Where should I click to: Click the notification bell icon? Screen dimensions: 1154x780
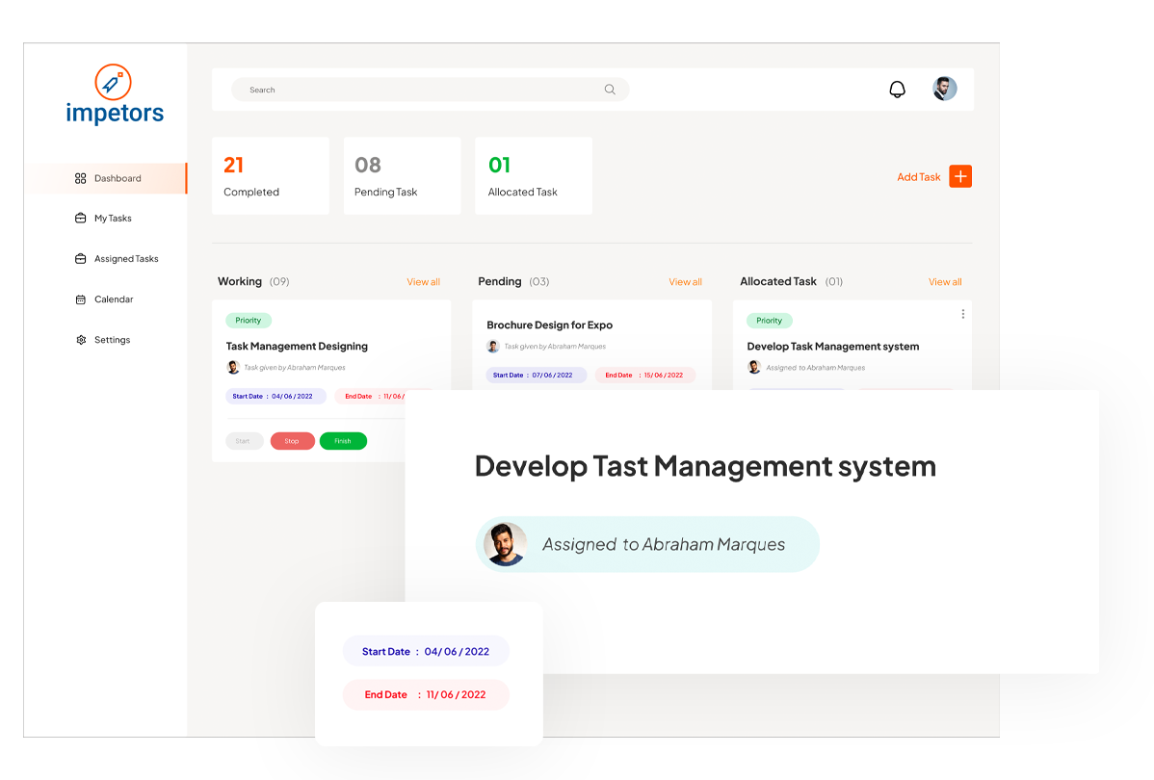897,90
